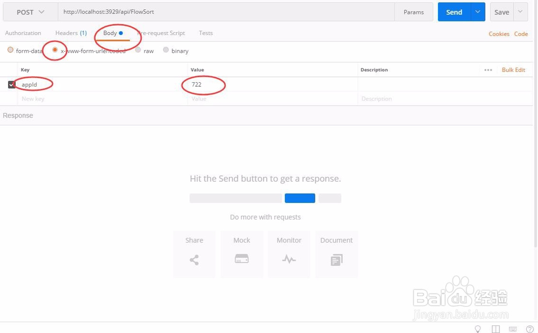Image resolution: width=538 pixels, height=333 pixels.
Task: Open the Postman console lightbulb icon
Action: click(477, 329)
